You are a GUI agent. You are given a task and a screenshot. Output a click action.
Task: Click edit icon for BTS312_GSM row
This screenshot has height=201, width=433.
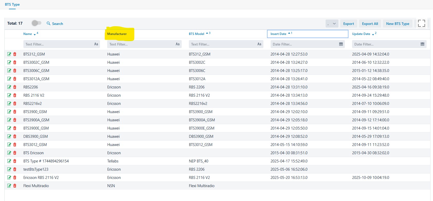click(9, 54)
